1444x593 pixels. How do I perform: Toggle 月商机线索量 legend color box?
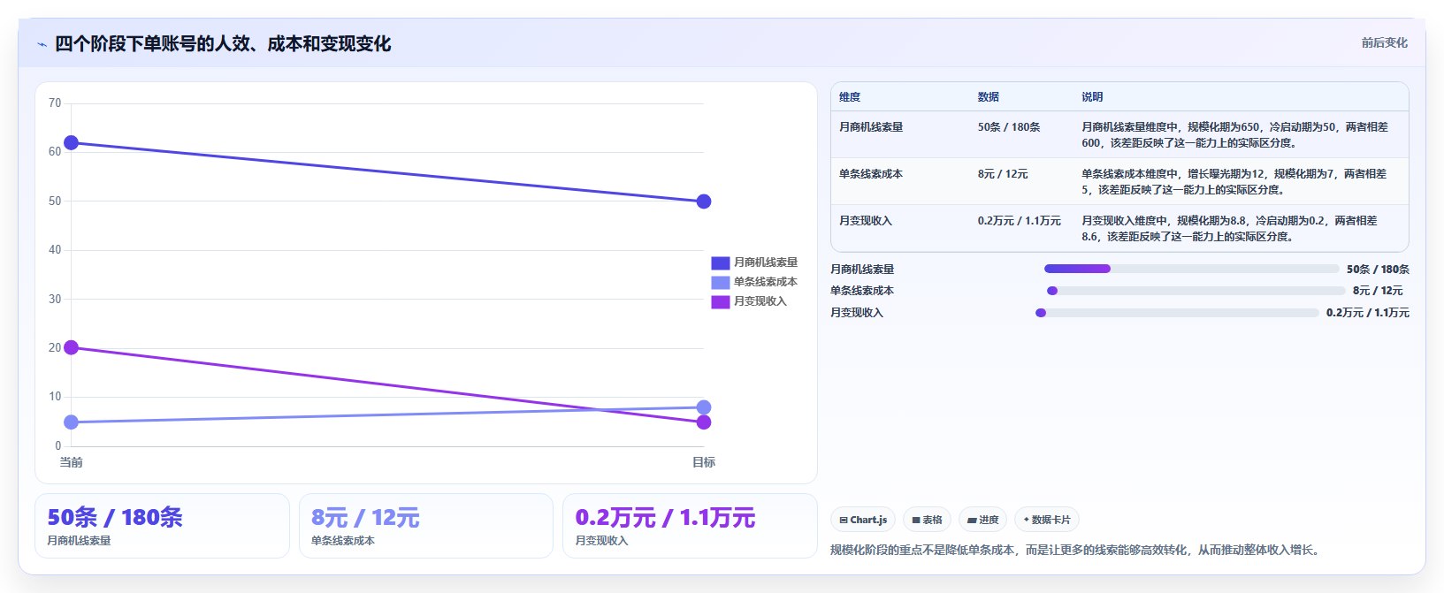pos(721,262)
